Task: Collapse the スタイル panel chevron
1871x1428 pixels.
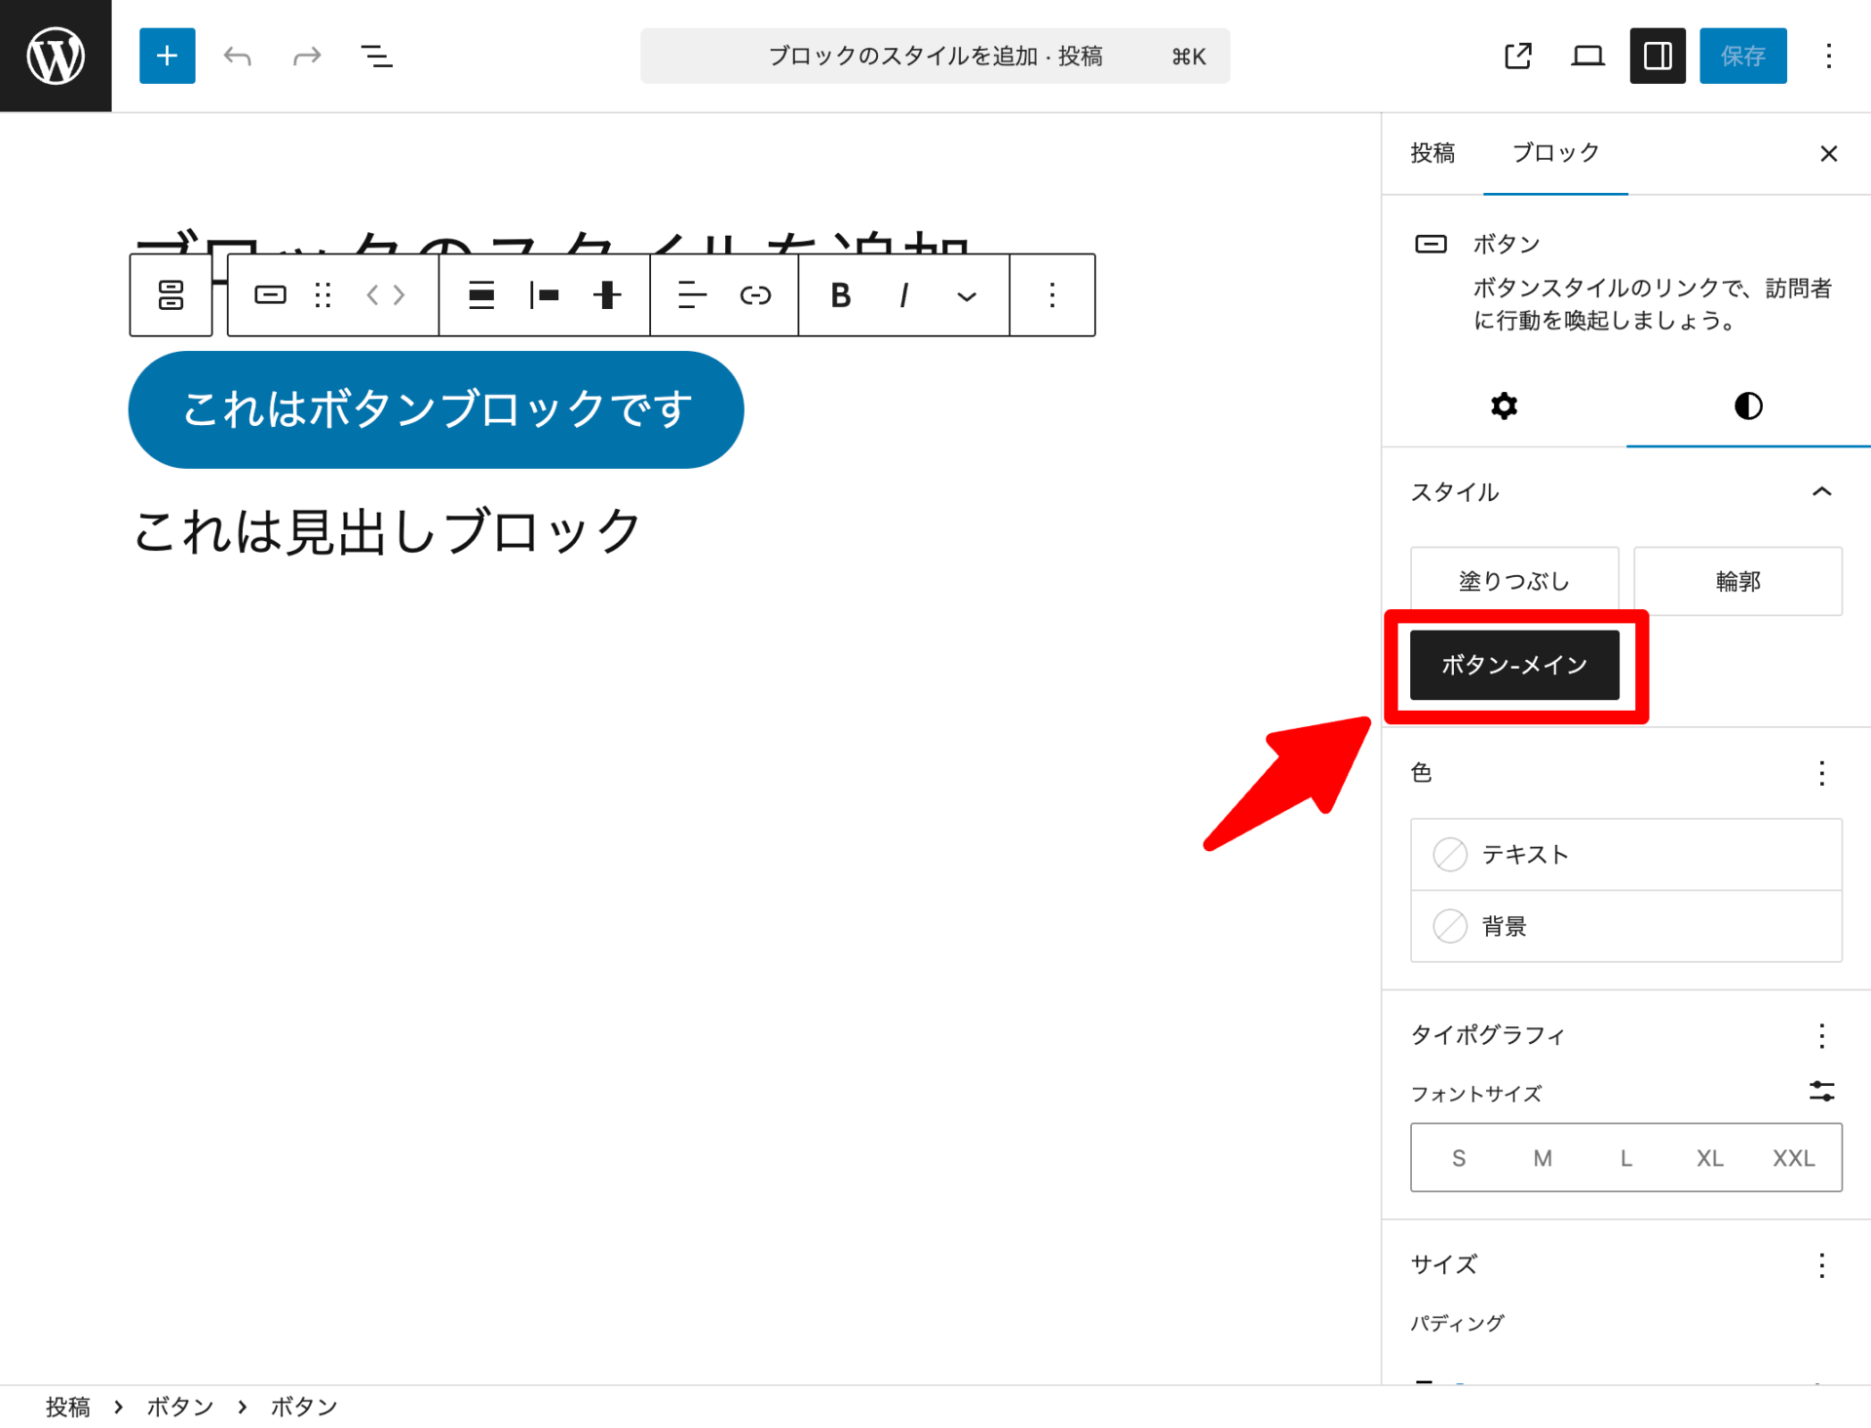Action: pyautogui.click(x=1821, y=491)
